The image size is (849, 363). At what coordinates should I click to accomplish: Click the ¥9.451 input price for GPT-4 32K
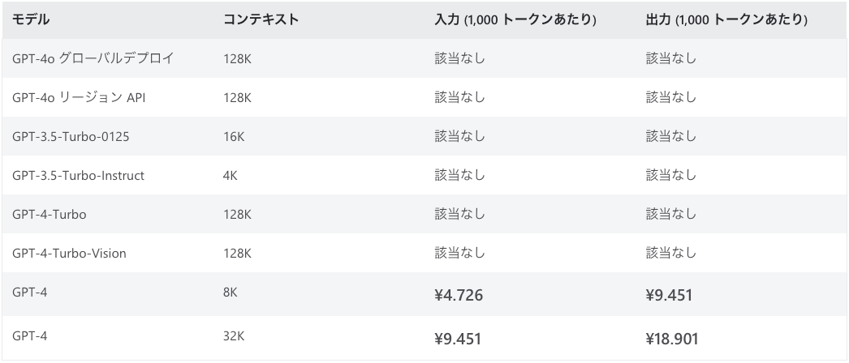[x=458, y=339]
